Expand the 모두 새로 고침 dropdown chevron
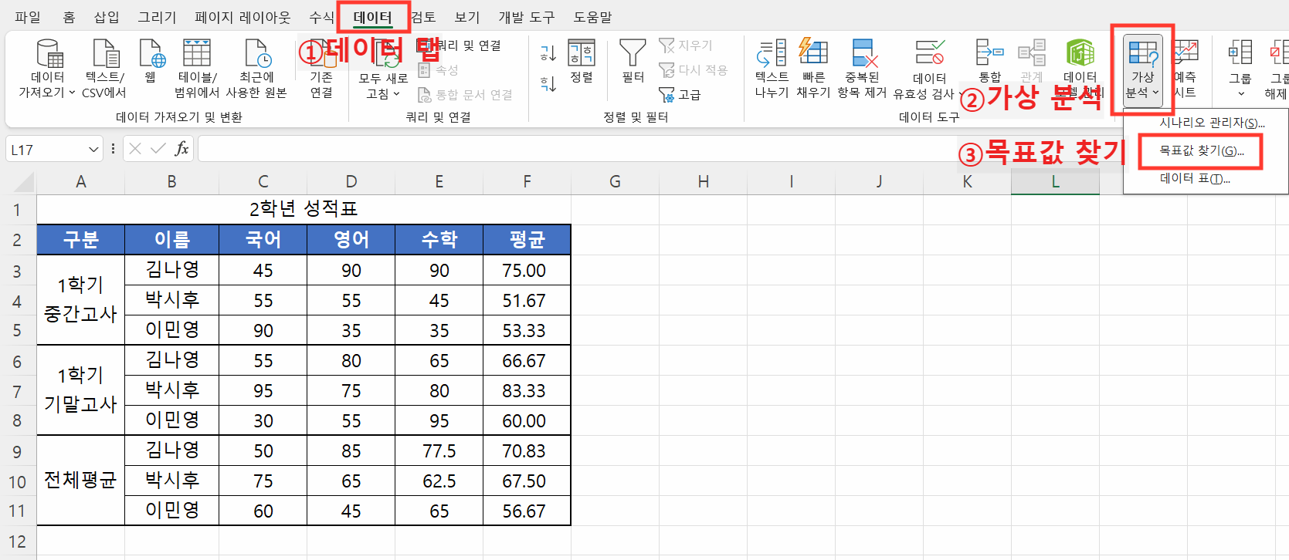1289x560 pixels. point(397,94)
